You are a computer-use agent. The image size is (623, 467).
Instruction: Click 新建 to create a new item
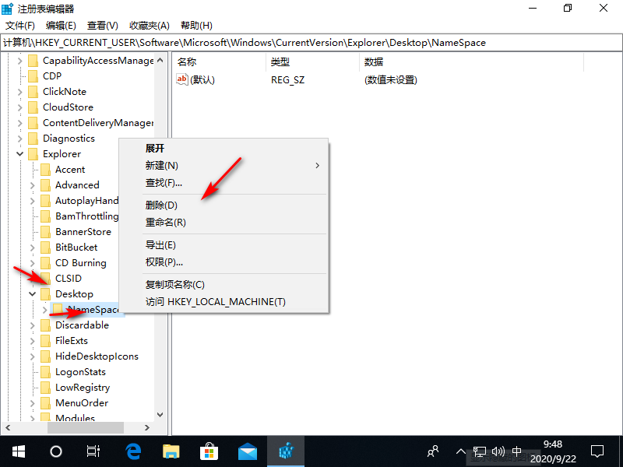(161, 166)
